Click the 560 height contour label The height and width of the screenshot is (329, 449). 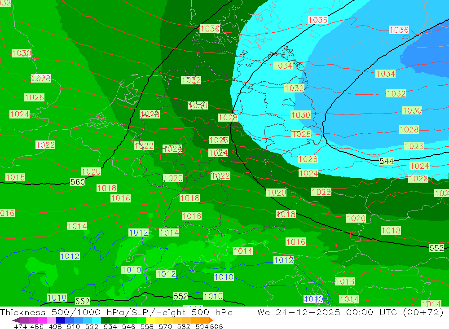(78, 182)
